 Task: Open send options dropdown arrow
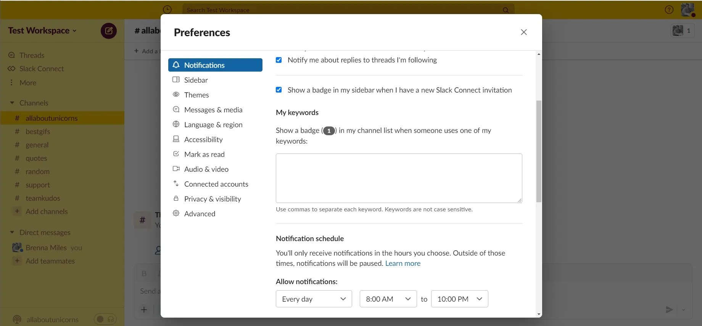[x=684, y=310]
